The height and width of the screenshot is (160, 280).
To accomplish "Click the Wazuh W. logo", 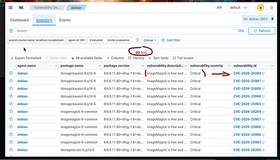I will [x=22, y=8].
